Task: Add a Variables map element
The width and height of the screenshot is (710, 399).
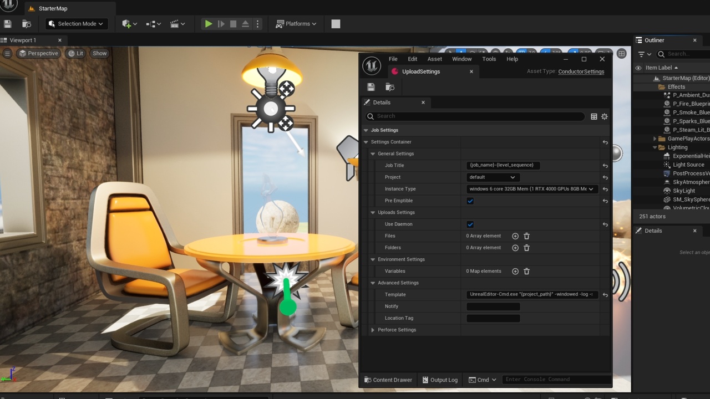Action: pos(515,271)
